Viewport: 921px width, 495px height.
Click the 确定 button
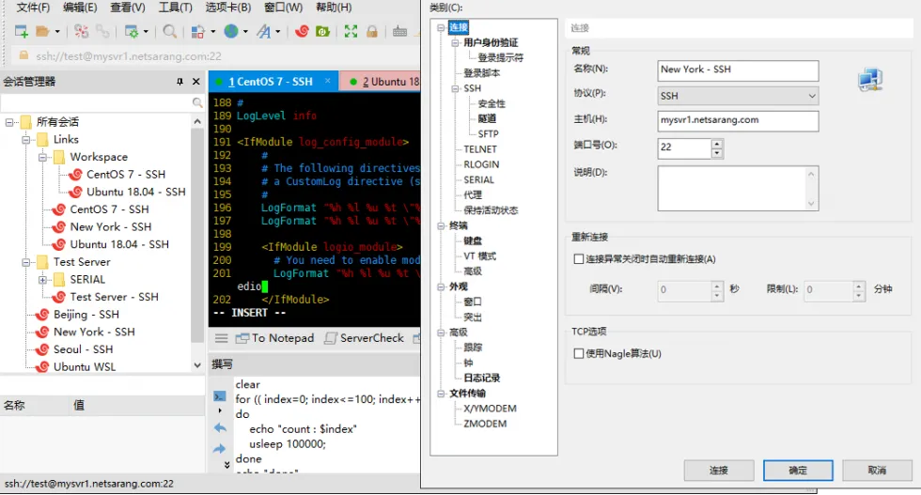click(x=798, y=471)
